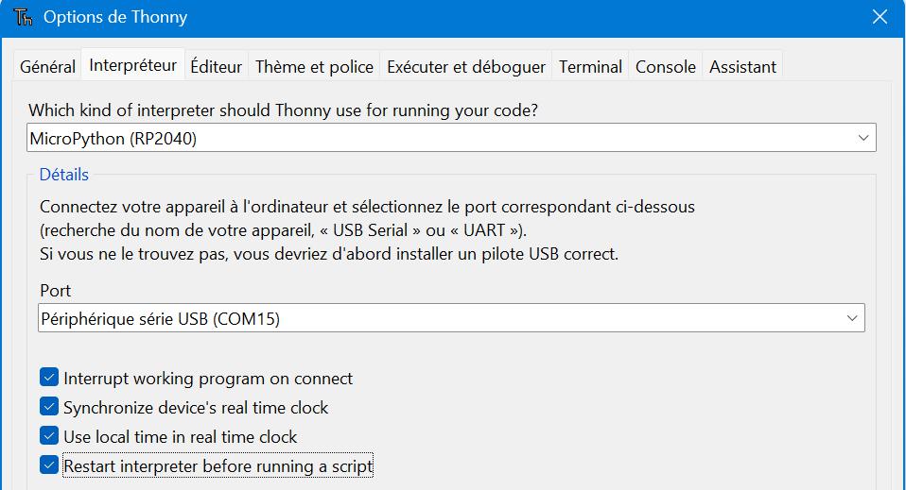Uncheck Restart interpreter before running a script
906x490 pixels.
(49, 465)
